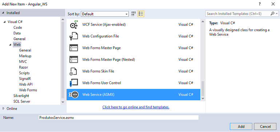
Task: Select the Web Configuration File template name
Action: (100, 36)
